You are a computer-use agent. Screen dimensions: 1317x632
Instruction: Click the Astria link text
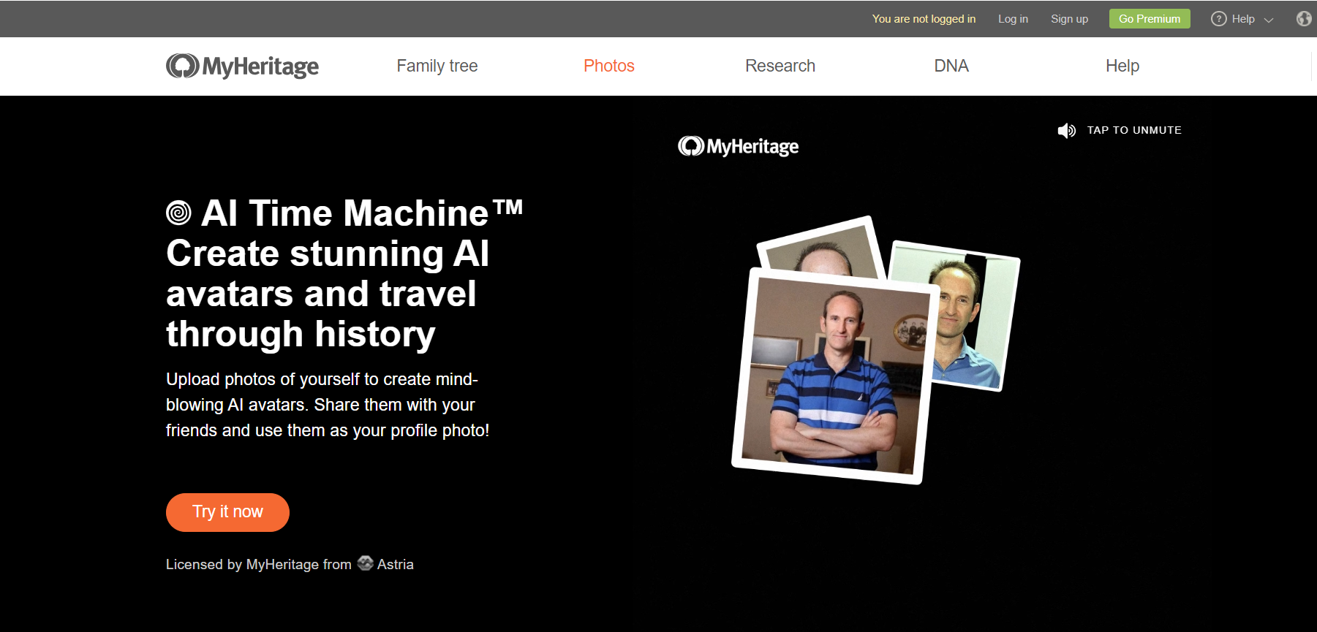(396, 564)
